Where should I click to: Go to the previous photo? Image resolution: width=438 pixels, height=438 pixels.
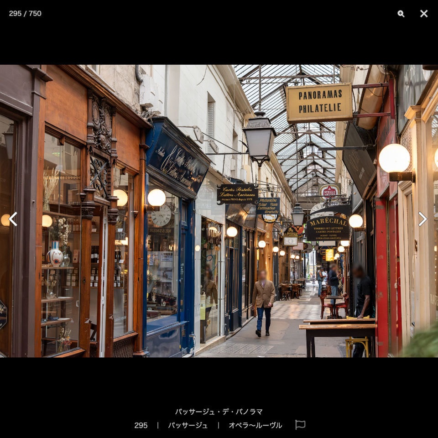(x=13, y=219)
